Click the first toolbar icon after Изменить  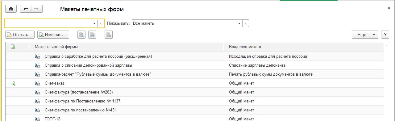(81, 35)
